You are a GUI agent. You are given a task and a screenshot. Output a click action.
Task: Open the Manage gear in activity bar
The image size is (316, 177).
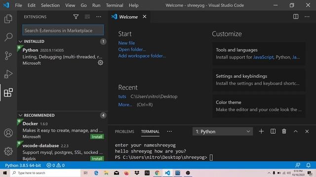pyautogui.click(x=8, y=151)
